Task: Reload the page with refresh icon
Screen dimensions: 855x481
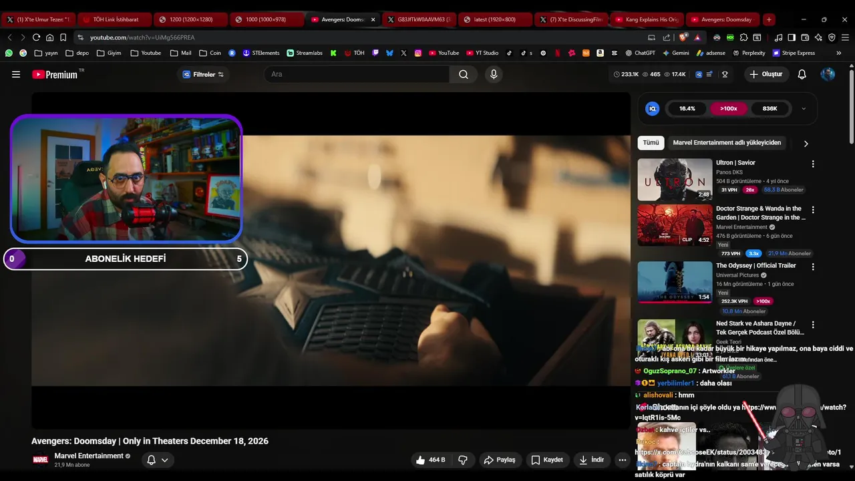Action: [x=36, y=37]
